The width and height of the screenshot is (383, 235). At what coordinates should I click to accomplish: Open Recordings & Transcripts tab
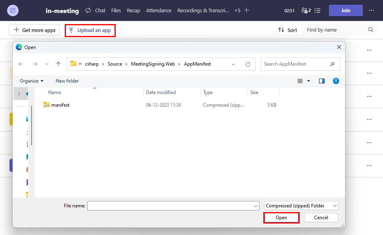point(203,11)
